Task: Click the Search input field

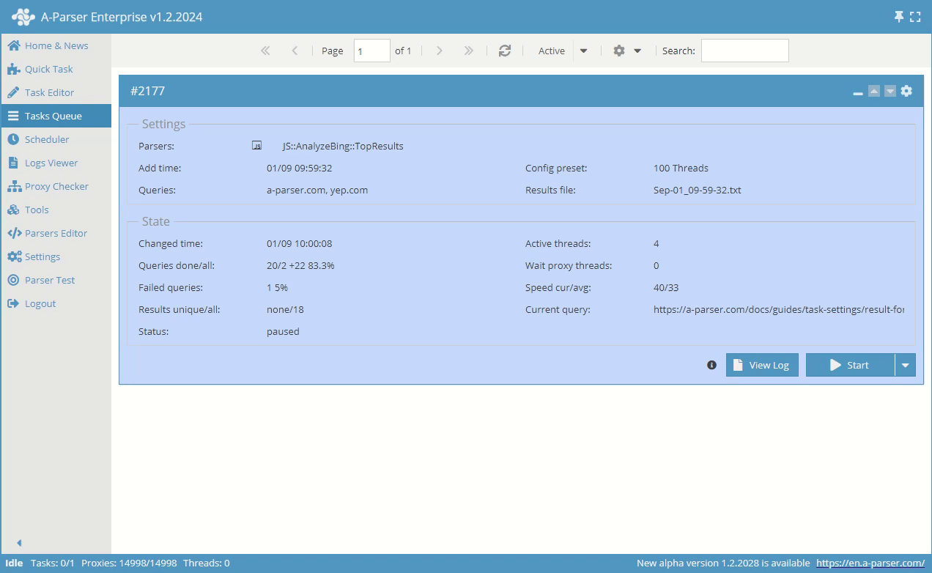Action: [744, 51]
